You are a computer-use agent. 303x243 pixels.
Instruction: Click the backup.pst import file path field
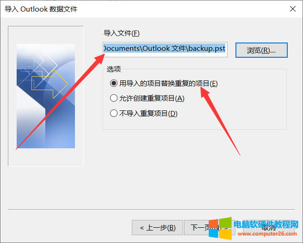(165, 49)
